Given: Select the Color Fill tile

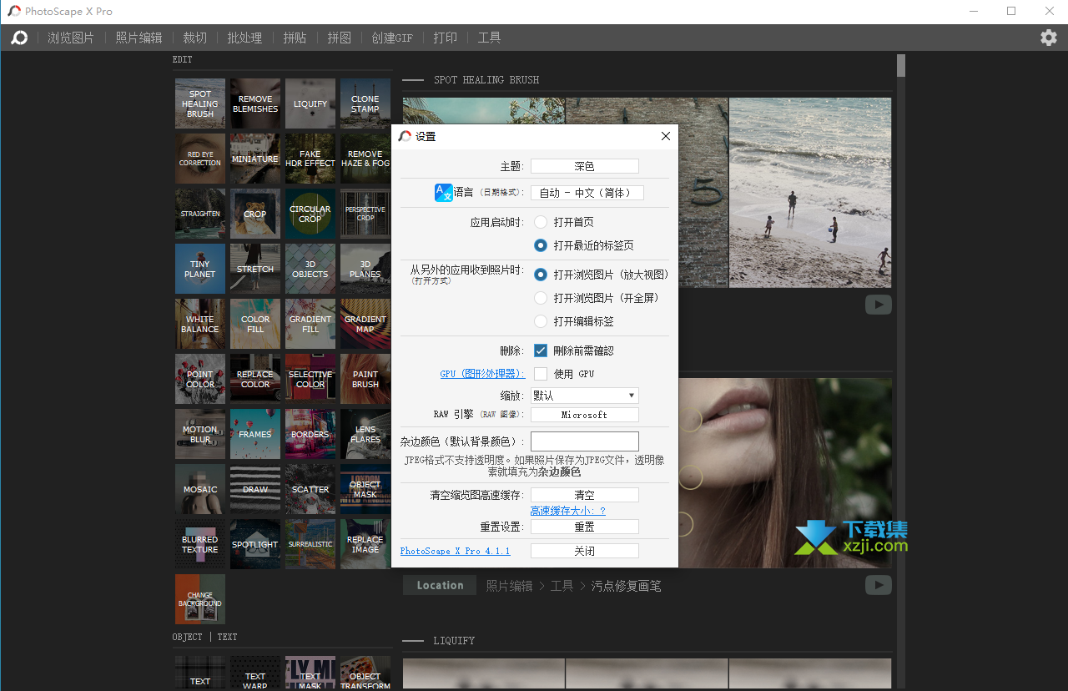Looking at the screenshot, I should 255,324.
